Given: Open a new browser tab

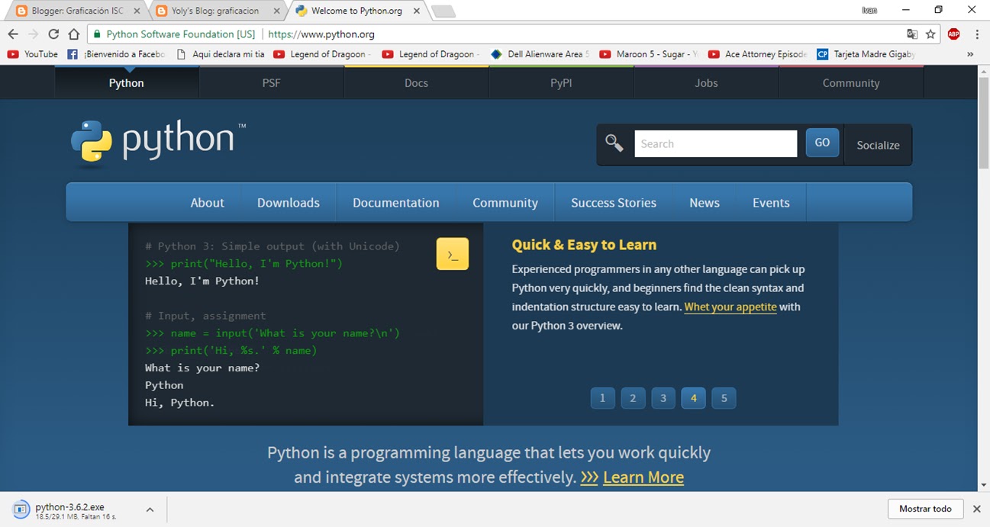Looking at the screenshot, I should 443,11.
